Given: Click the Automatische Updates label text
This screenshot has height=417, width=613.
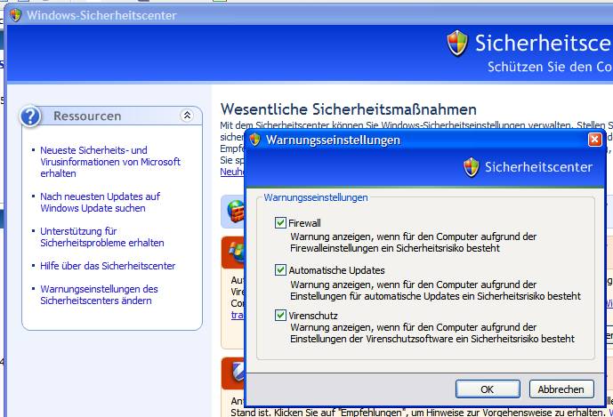Looking at the screenshot, I should pyautogui.click(x=336, y=270).
